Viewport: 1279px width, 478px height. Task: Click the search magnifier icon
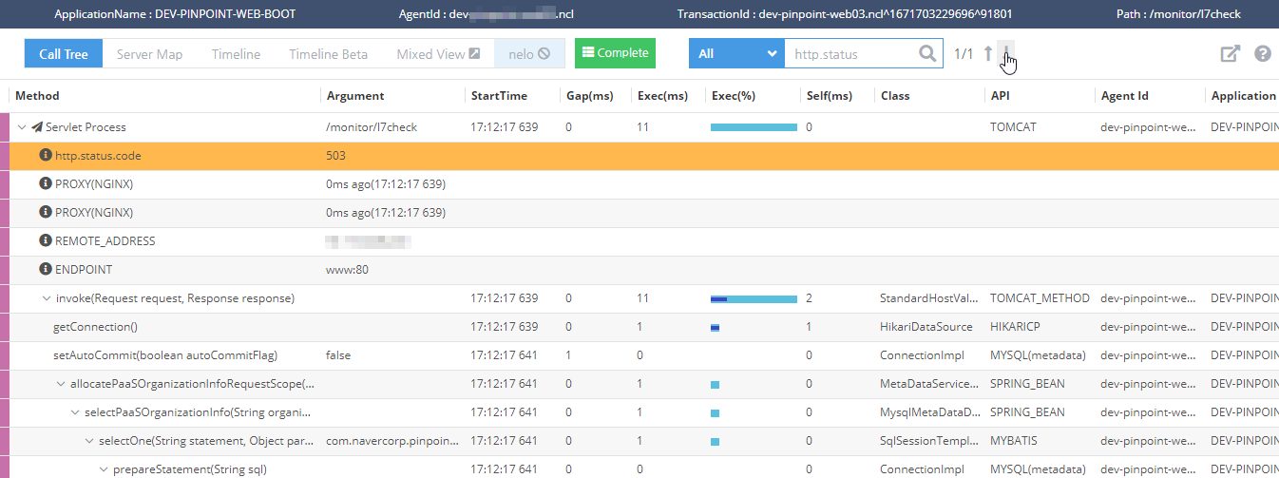point(927,54)
